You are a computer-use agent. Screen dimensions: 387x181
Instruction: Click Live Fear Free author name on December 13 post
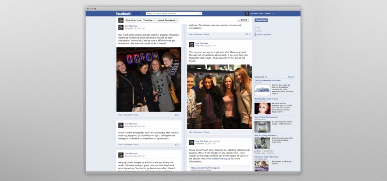click(x=202, y=43)
